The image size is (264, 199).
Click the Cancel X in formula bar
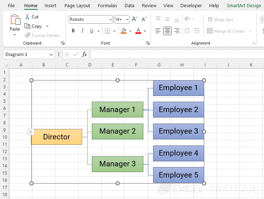[67, 54]
